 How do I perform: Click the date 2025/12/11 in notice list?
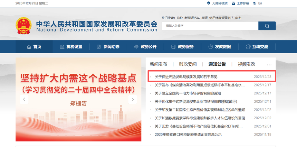pyautogui.click(x=262, y=101)
